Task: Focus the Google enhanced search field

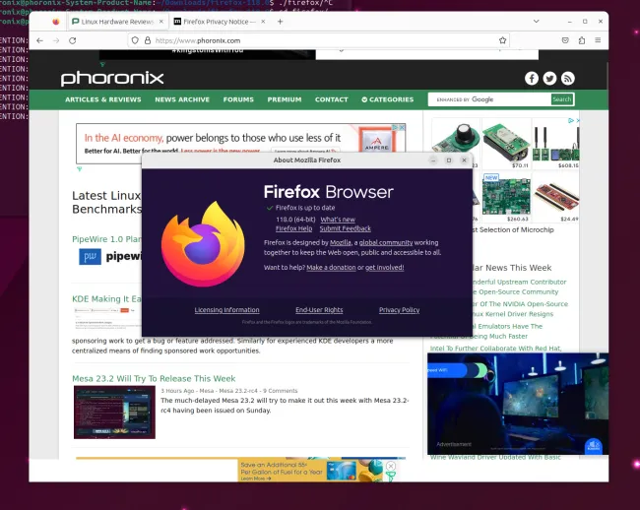Action: tap(489, 99)
